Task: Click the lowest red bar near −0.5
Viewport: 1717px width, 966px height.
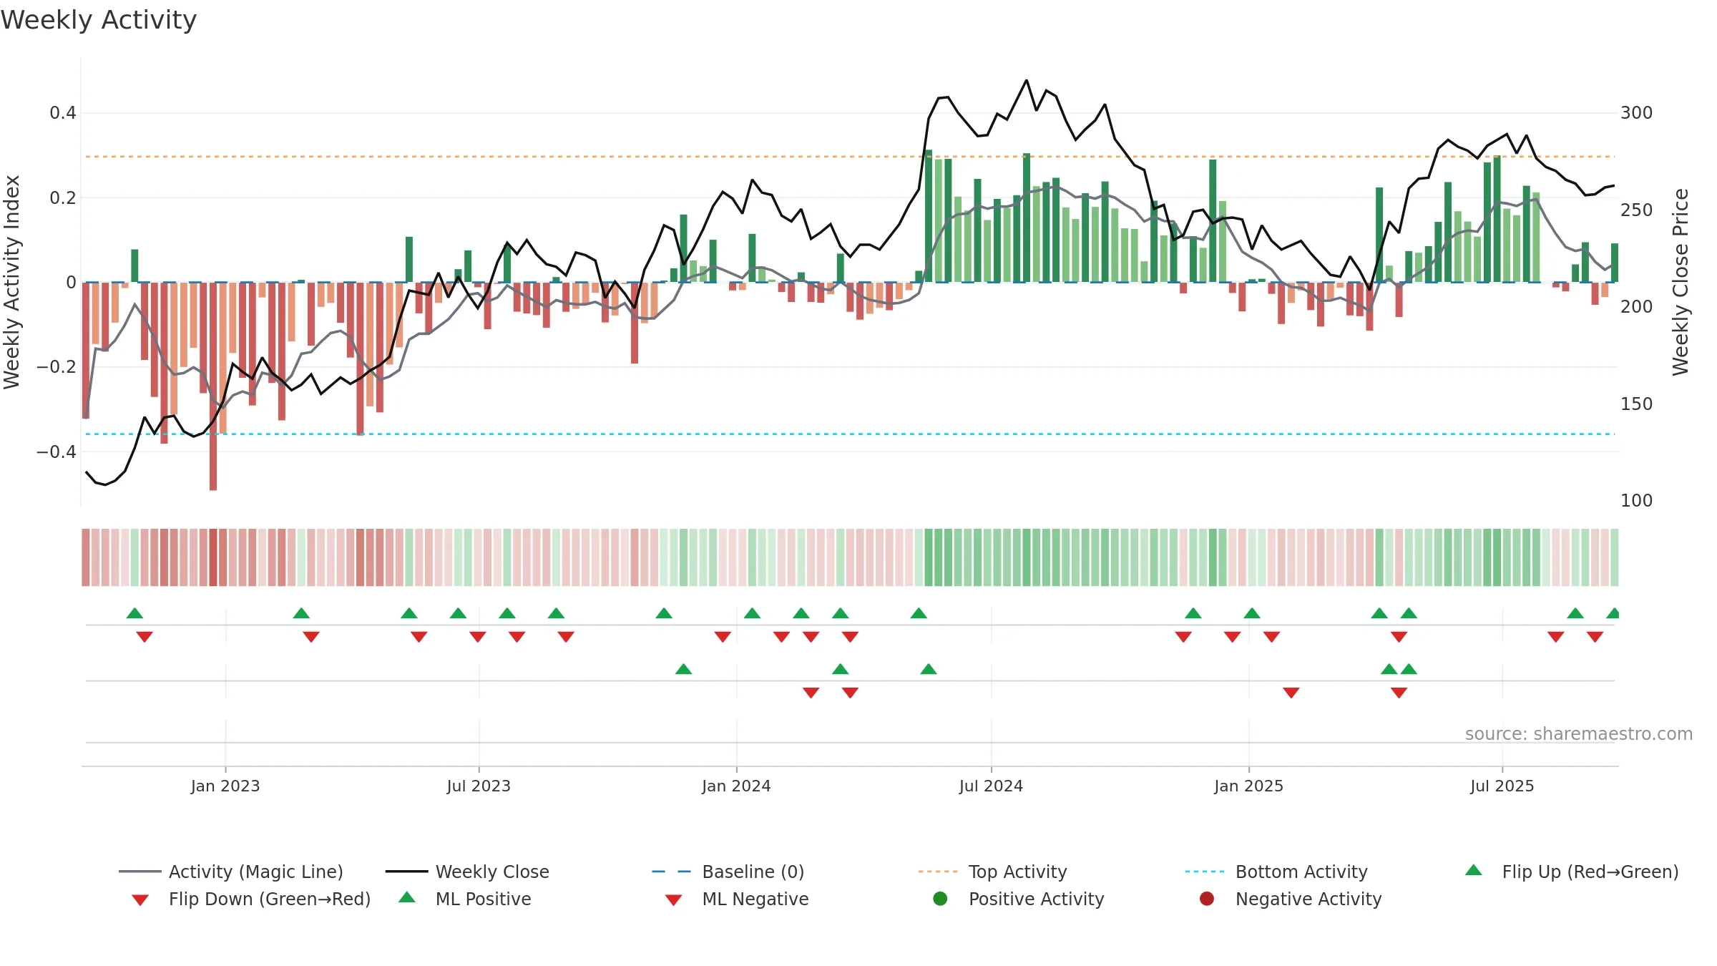Action: point(213,386)
